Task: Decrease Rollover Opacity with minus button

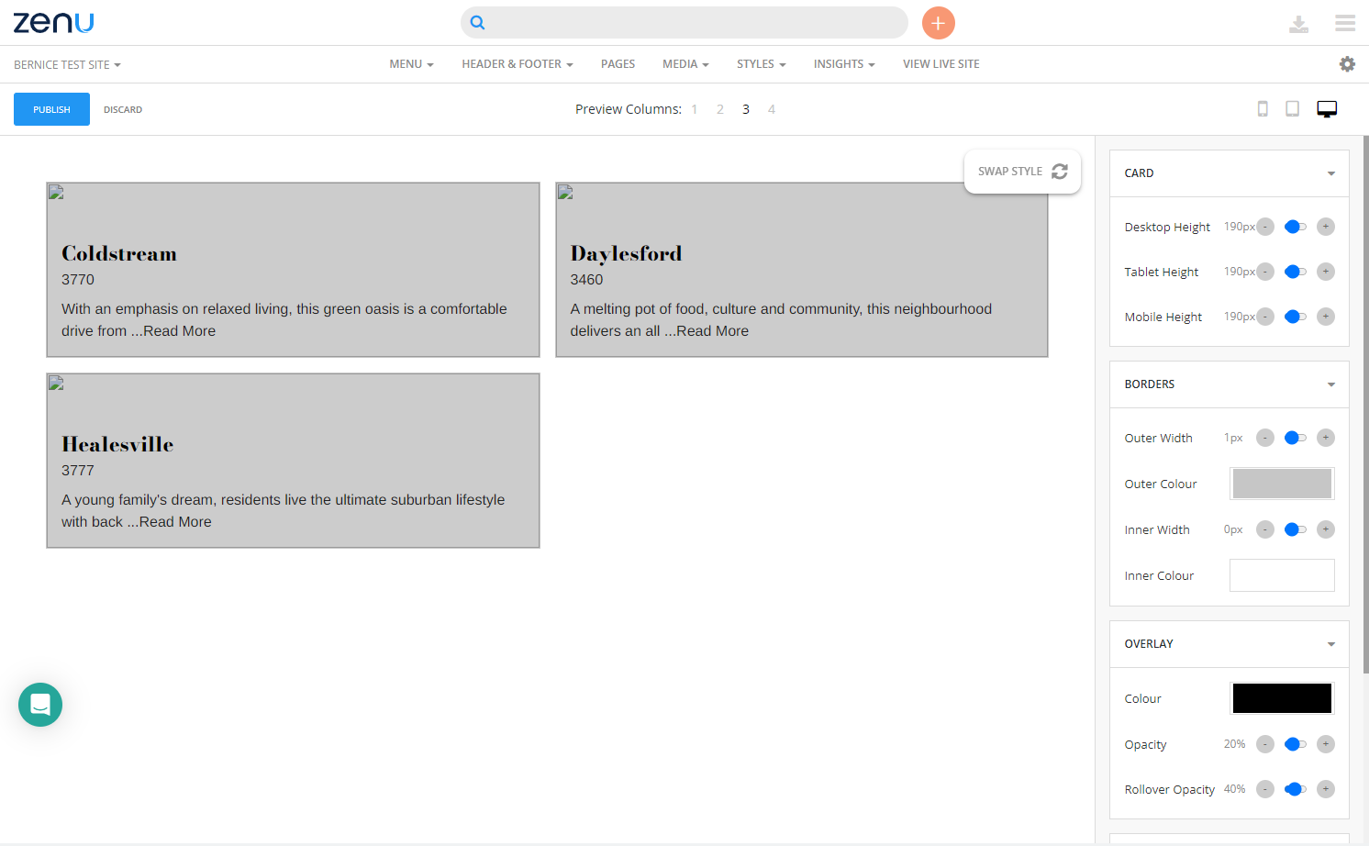Action: (x=1265, y=789)
